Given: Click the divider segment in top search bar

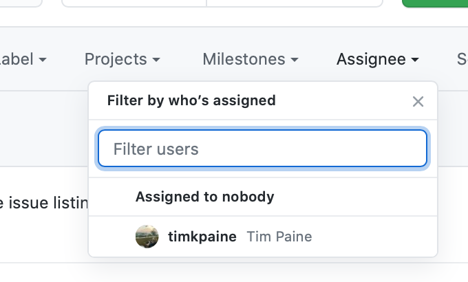Looking at the screenshot, I should tap(206, 3).
